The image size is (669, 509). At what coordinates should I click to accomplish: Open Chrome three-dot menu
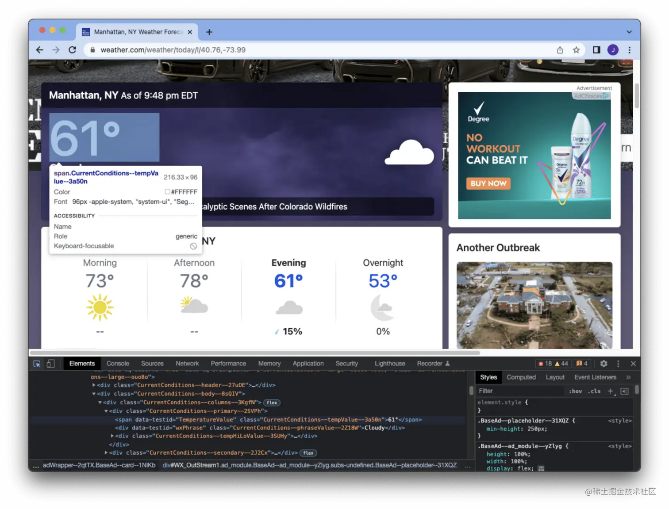[x=629, y=50]
